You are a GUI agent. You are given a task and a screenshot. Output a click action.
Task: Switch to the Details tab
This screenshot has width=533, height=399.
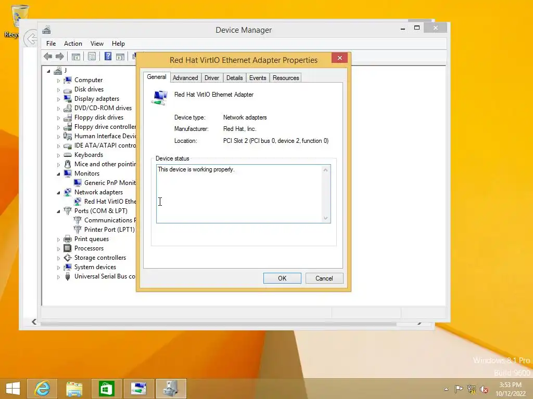pos(235,78)
